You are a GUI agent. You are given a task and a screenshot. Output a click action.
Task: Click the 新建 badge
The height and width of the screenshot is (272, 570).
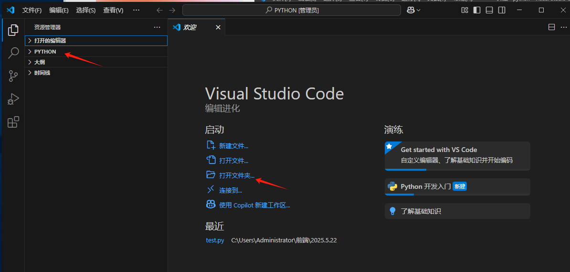(460, 186)
